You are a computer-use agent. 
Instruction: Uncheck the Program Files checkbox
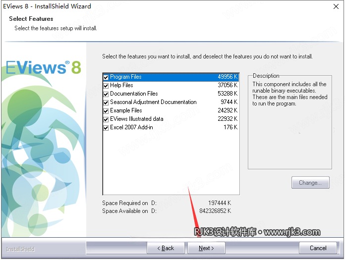pos(106,77)
